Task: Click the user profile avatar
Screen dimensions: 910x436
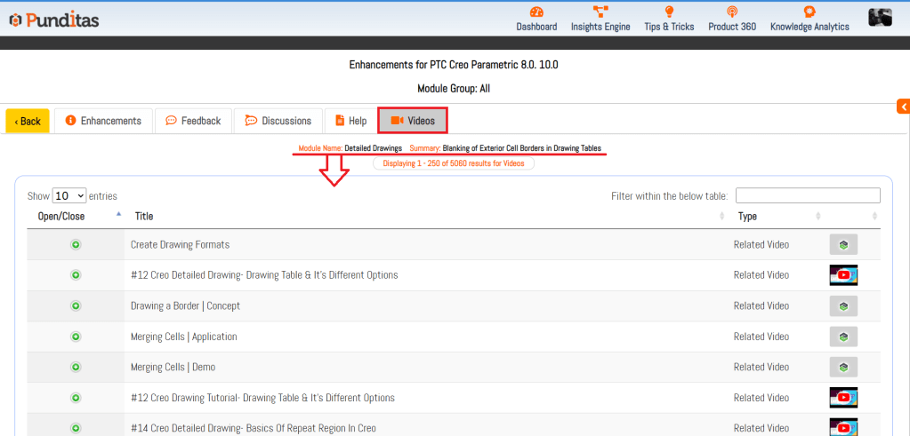Action: click(x=880, y=18)
